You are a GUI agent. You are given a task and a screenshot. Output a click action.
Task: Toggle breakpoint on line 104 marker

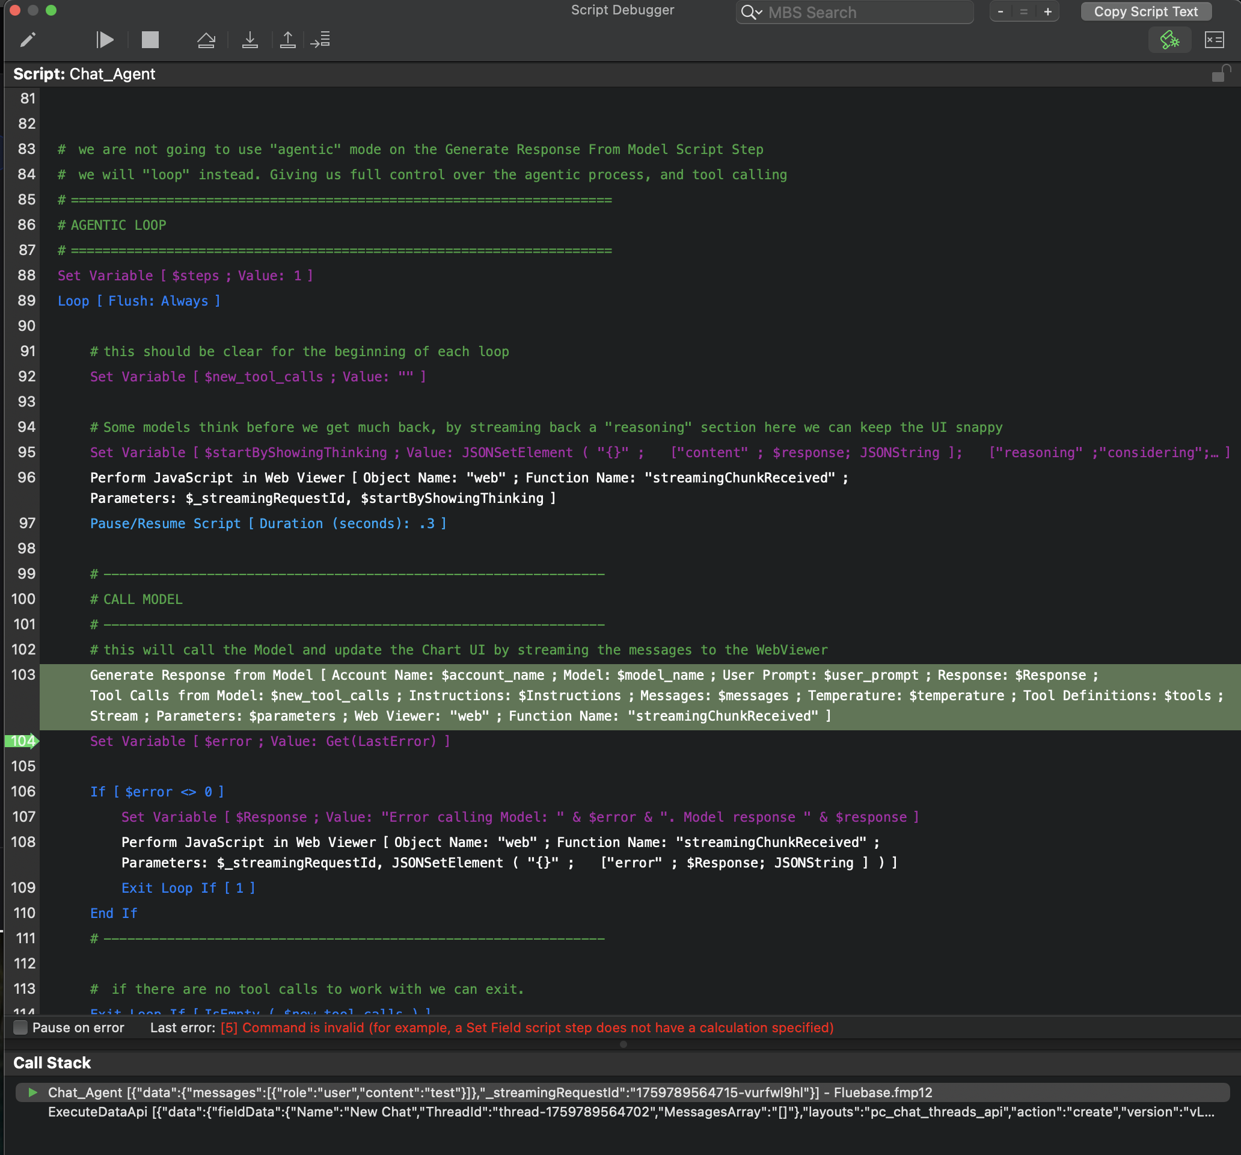click(x=22, y=741)
